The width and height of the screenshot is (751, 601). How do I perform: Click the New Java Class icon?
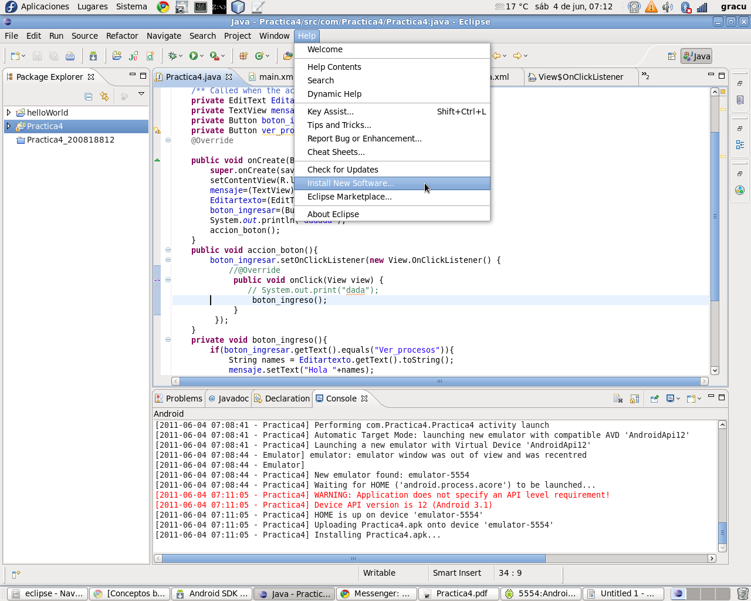coord(259,56)
